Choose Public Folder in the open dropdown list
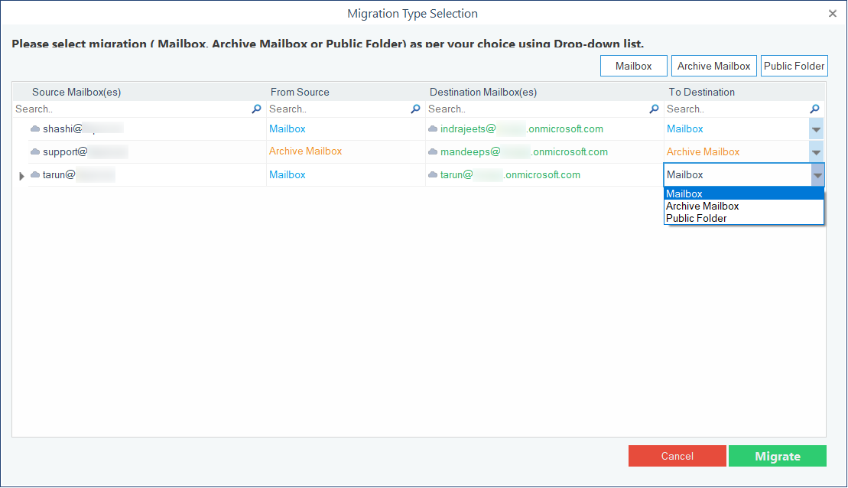This screenshot has width=848, height=488. (x=743, y=219)
